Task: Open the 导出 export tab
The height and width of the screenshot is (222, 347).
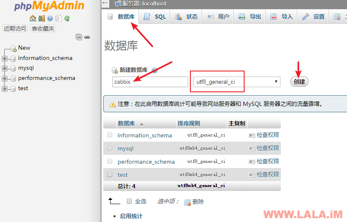Action: [x=250, y=17]
